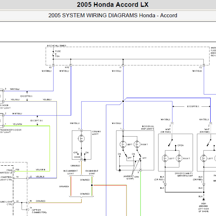Click the "ORN/RED" label next to I4
This screenshot has height=216, width=216.
[x=41, y=201]
